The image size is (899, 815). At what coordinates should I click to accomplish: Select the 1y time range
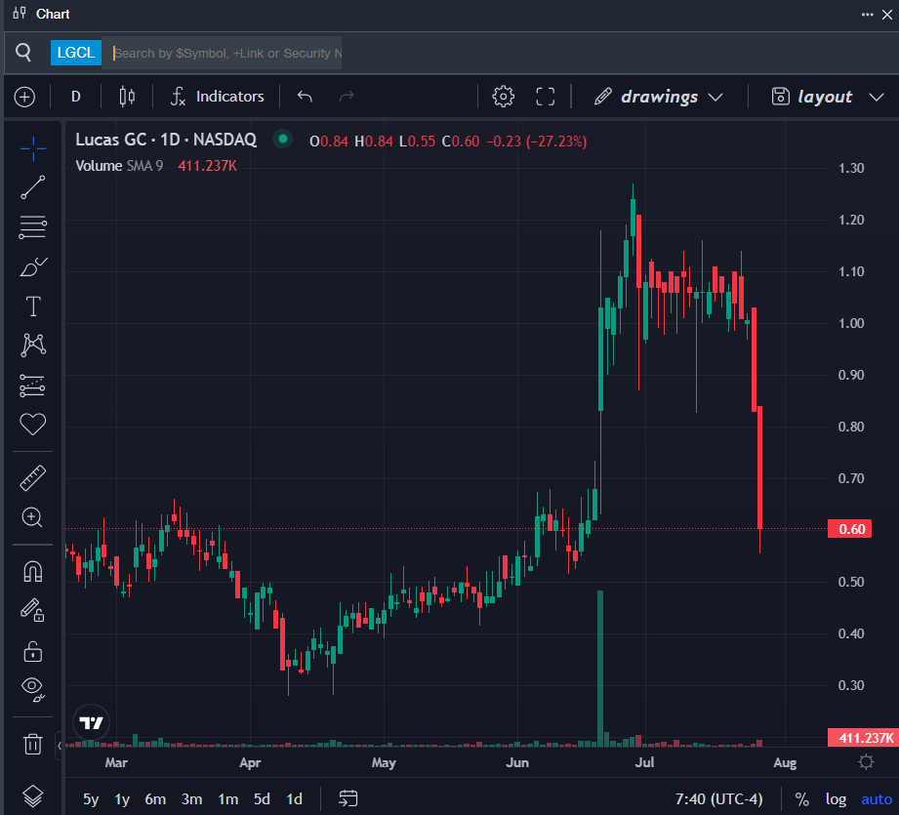click(x=122, y=799)
